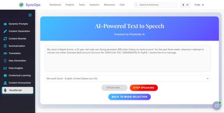Focus the Search AI-enhanced field
Screen dimensions: 224x113
[x=155, y=5]
